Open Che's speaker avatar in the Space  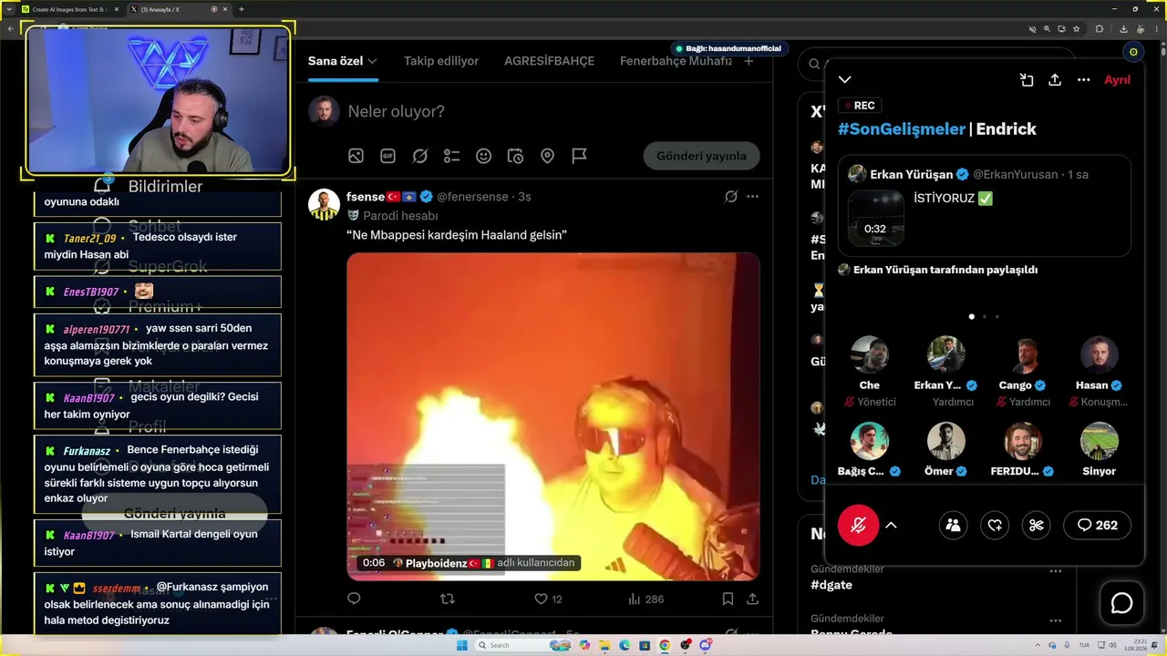pyautogui.click(x=869, y=355)
